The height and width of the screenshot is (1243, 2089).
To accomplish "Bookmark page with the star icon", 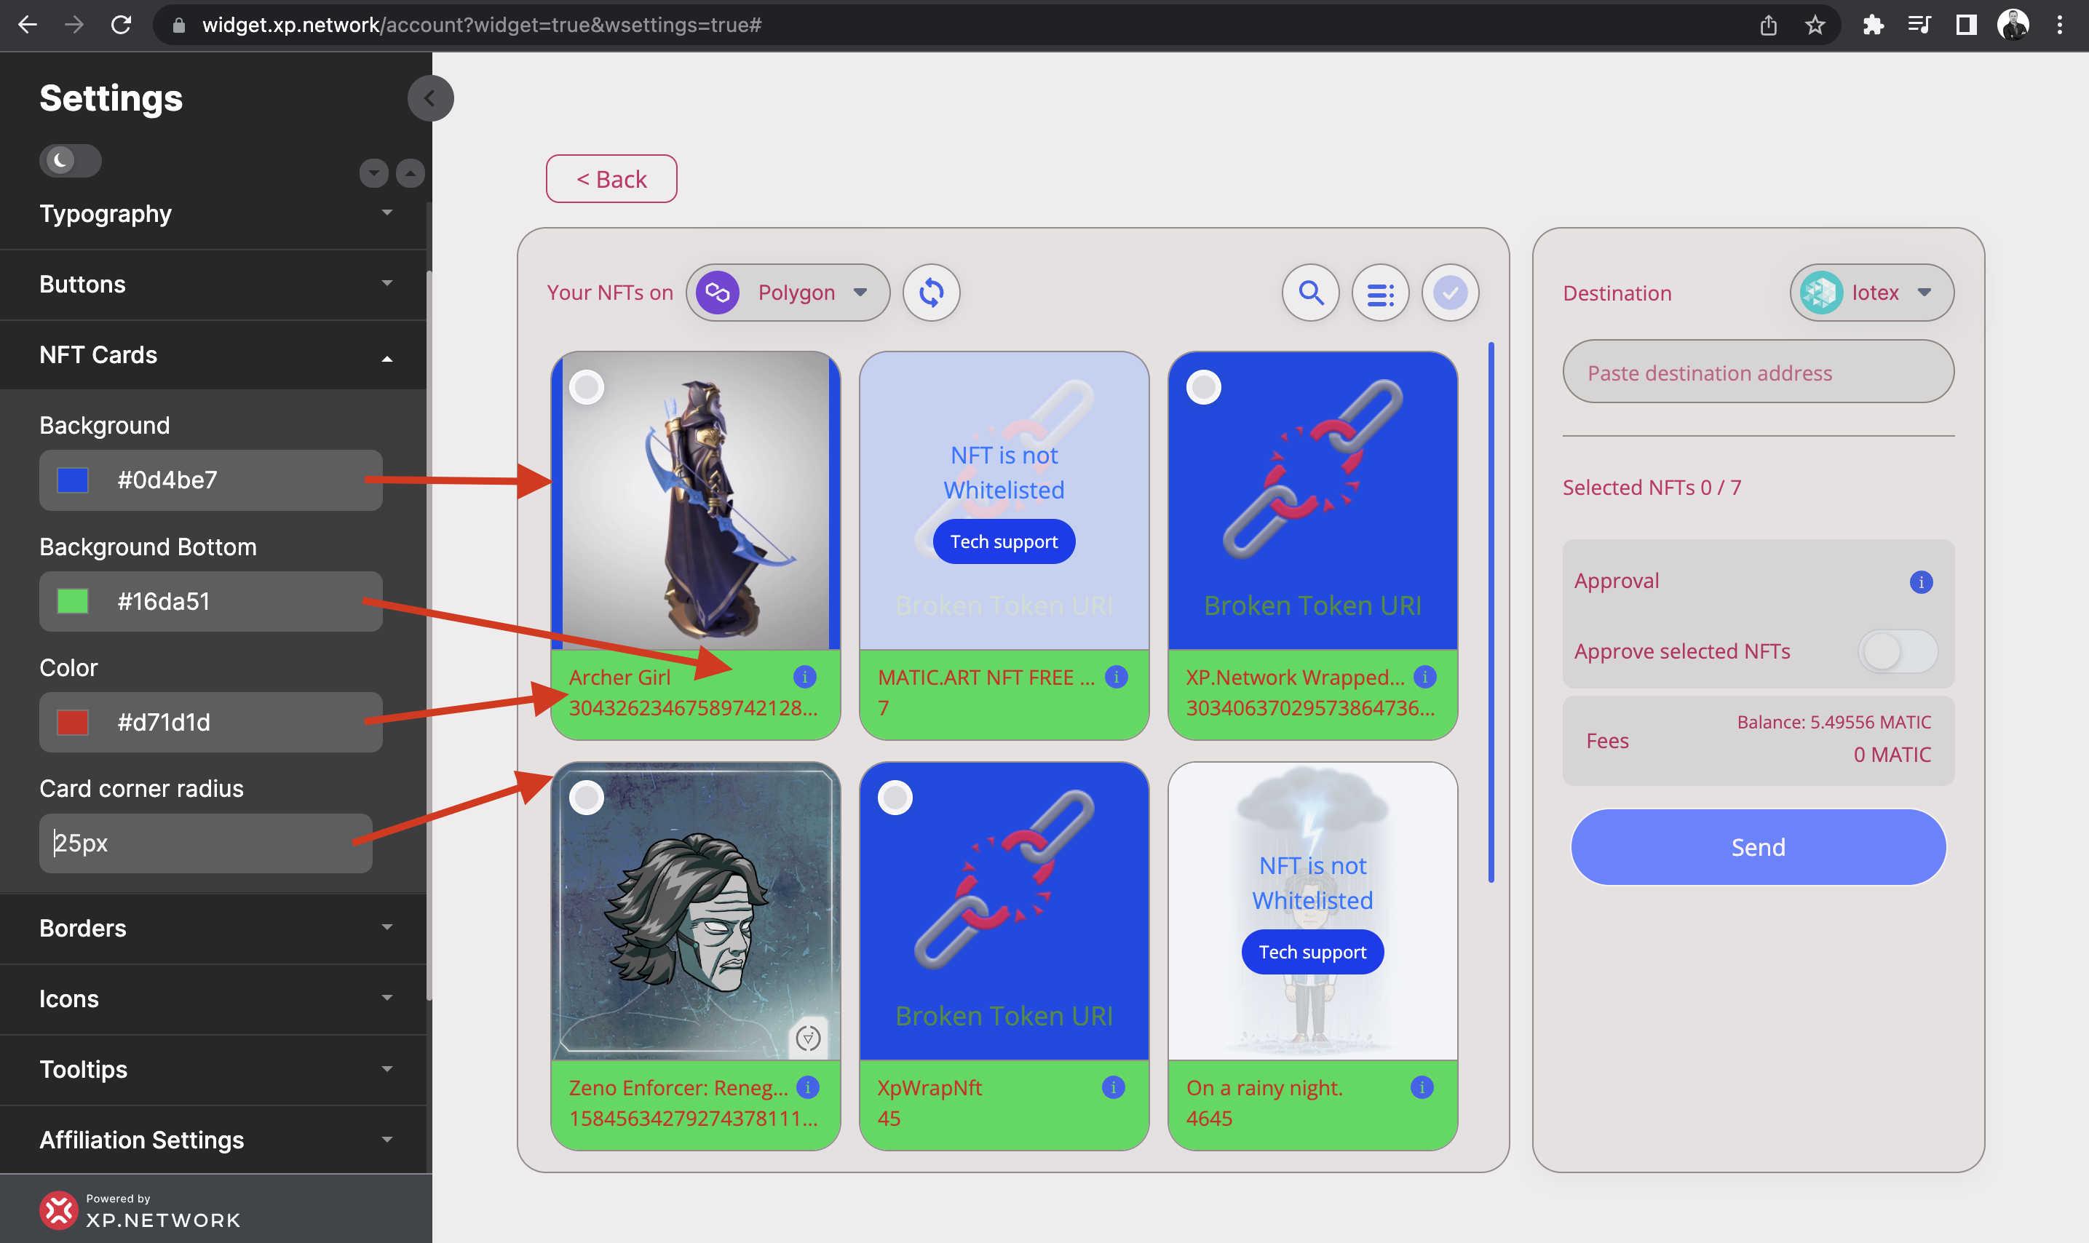I will [x=1815, y=25].
